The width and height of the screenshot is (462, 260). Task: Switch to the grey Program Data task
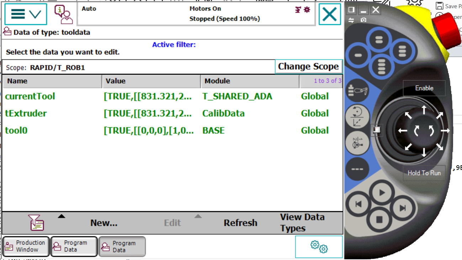click(x=122, y=246)
